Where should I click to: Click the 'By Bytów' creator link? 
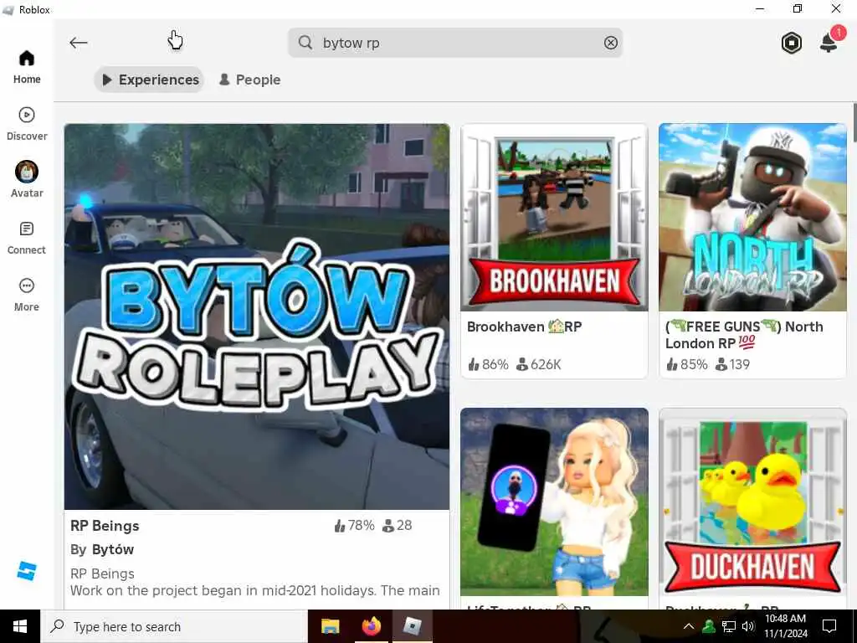tap(102, 549)
